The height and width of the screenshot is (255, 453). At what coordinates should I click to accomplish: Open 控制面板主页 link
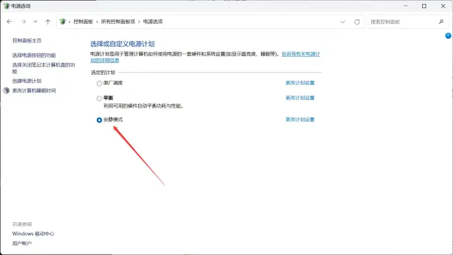pyautogui.click(x=27, y=40)
